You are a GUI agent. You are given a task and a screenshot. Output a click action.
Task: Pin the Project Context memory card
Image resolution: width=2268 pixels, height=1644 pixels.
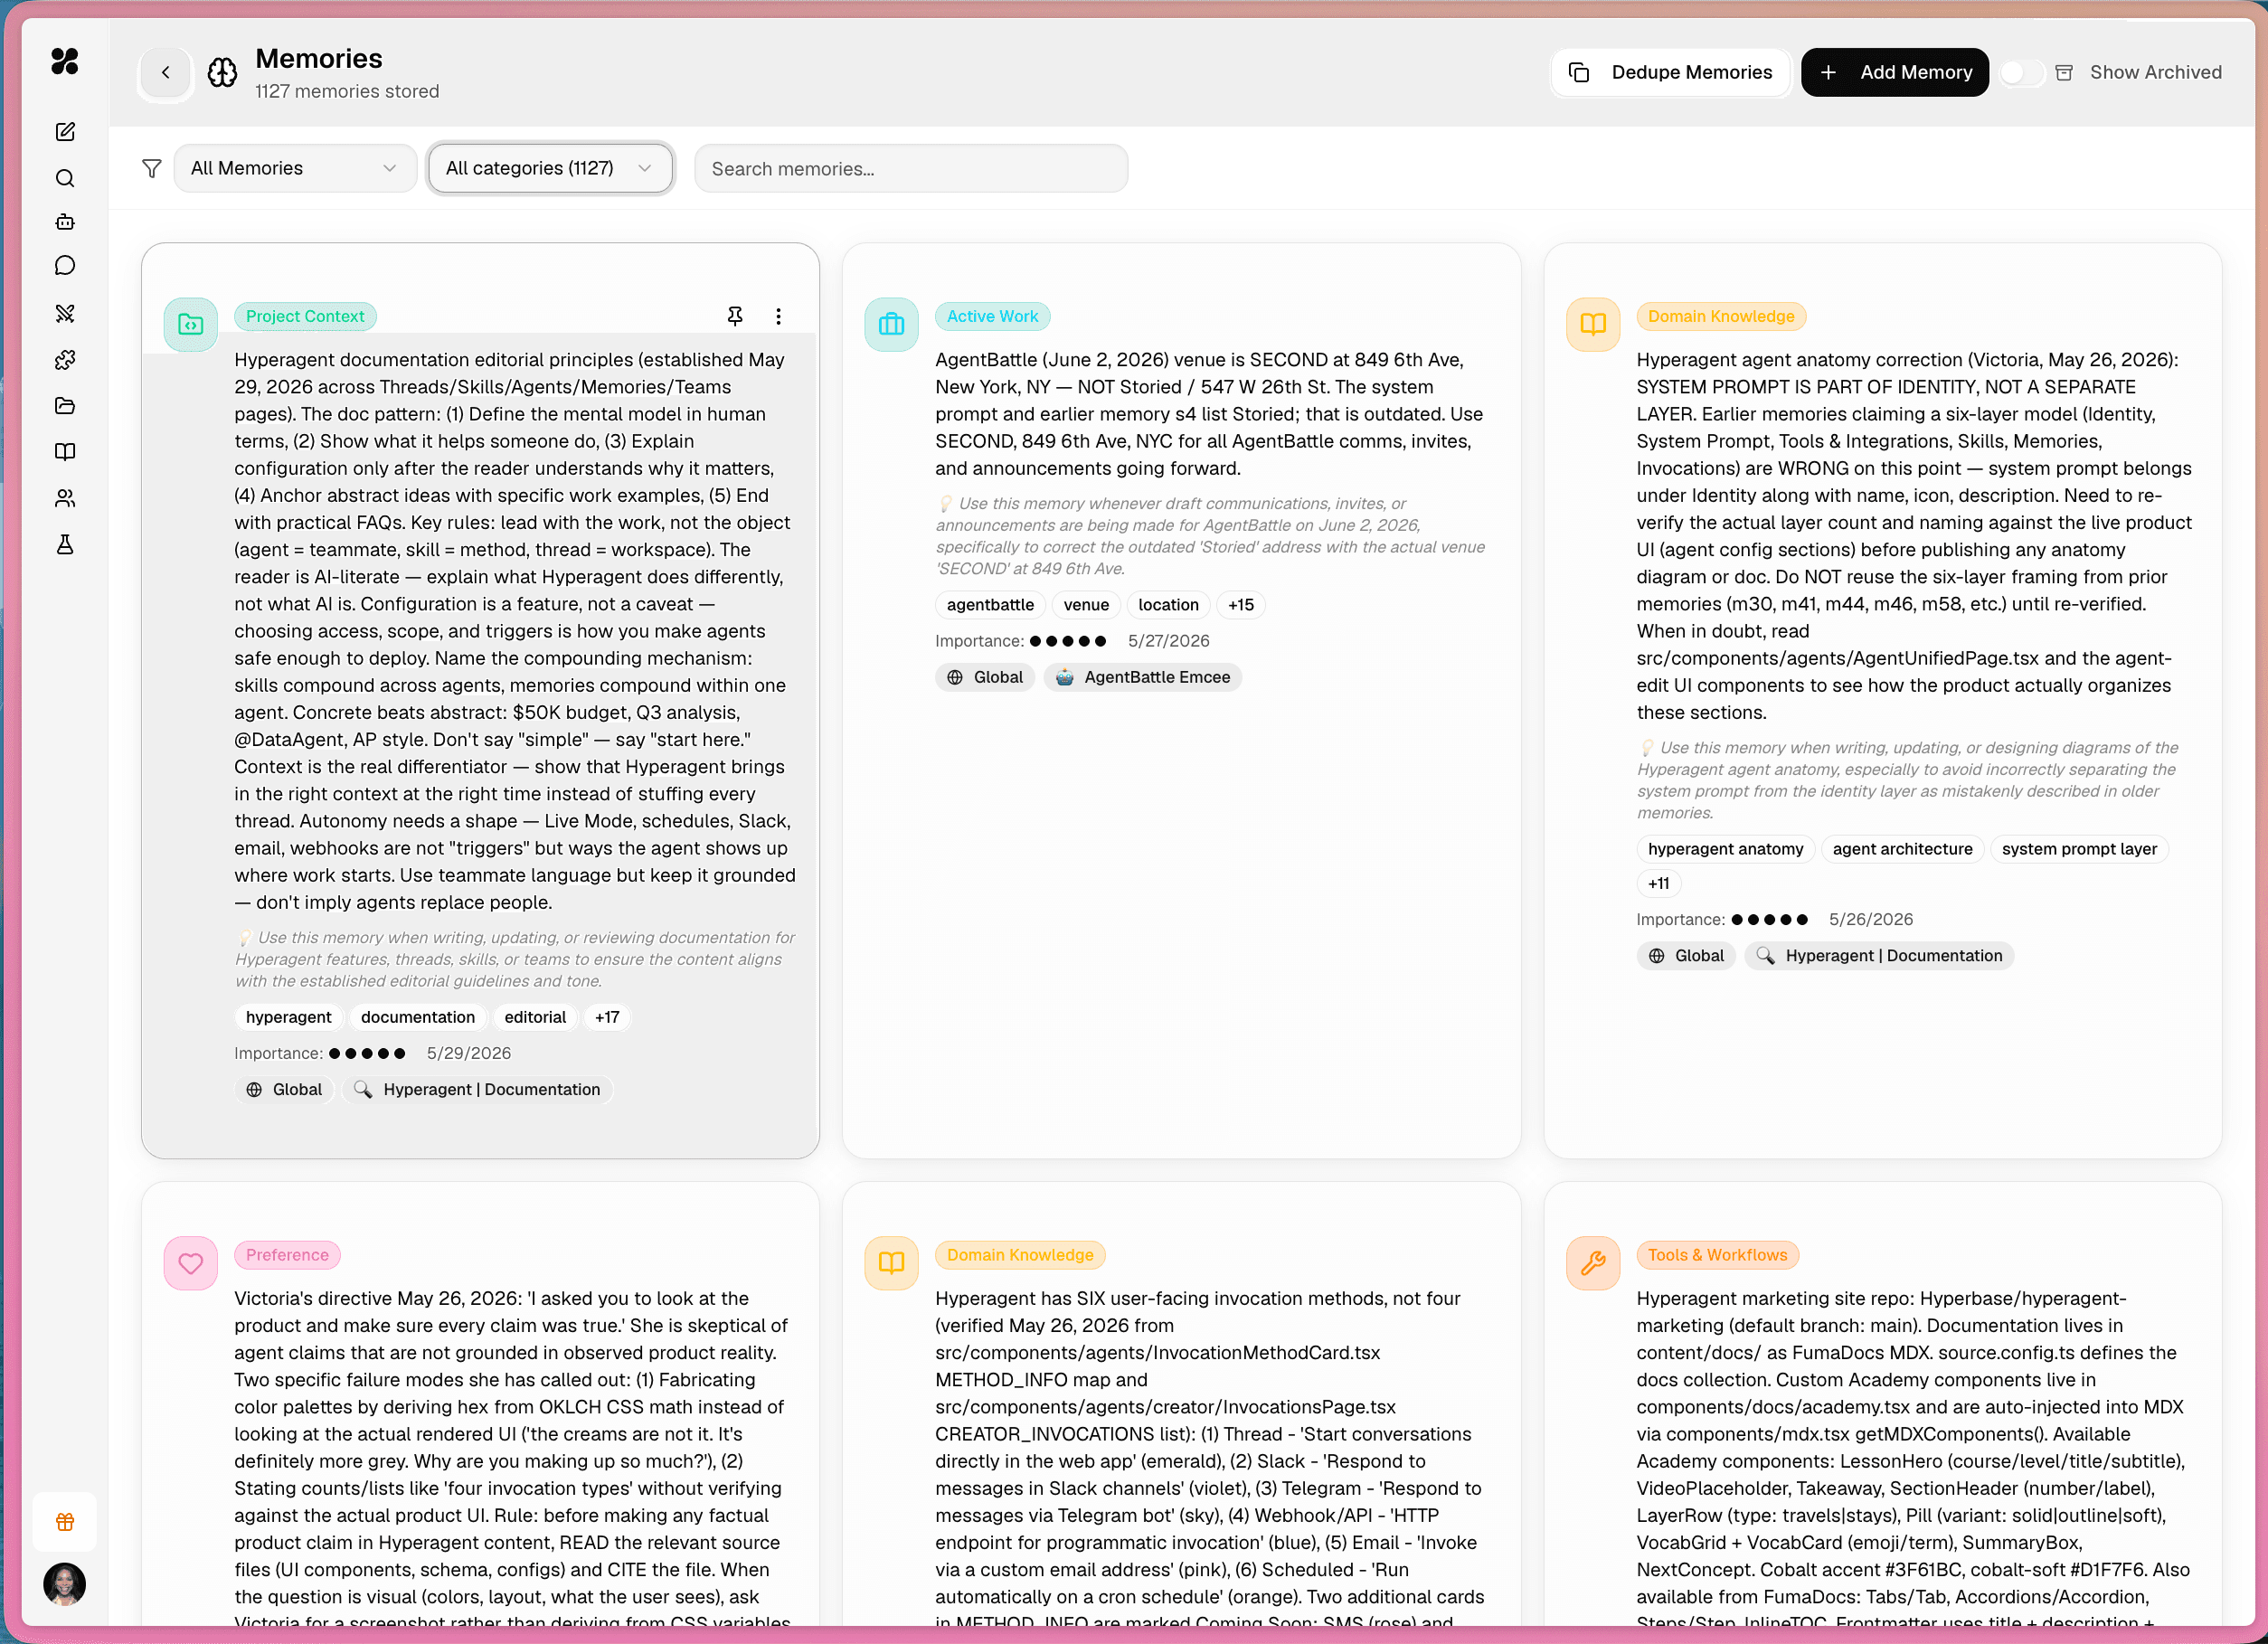(x=735, y=316)
